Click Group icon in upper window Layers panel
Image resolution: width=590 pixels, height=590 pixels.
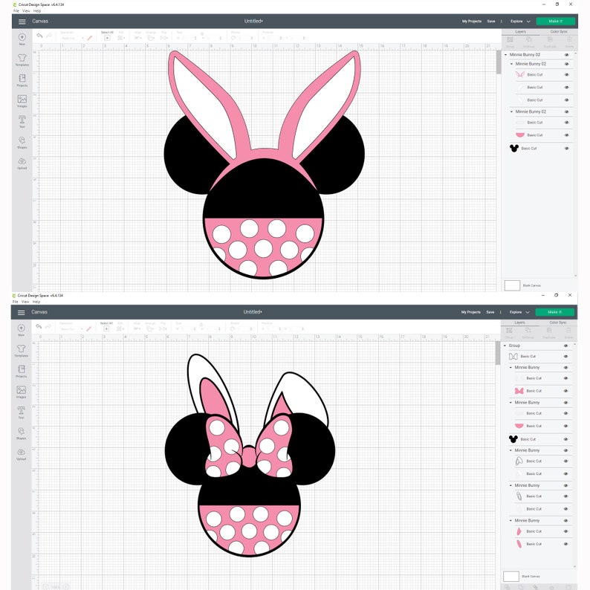[510, 40]
